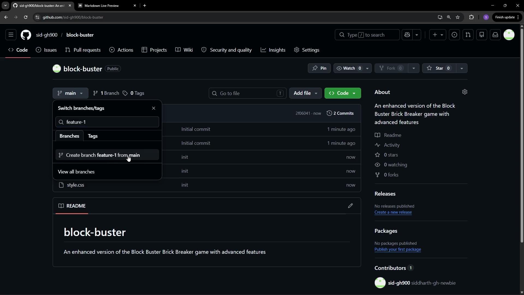Collapse the main branch selector
This screenshot has width=524, height=295.
click(70, 93)
